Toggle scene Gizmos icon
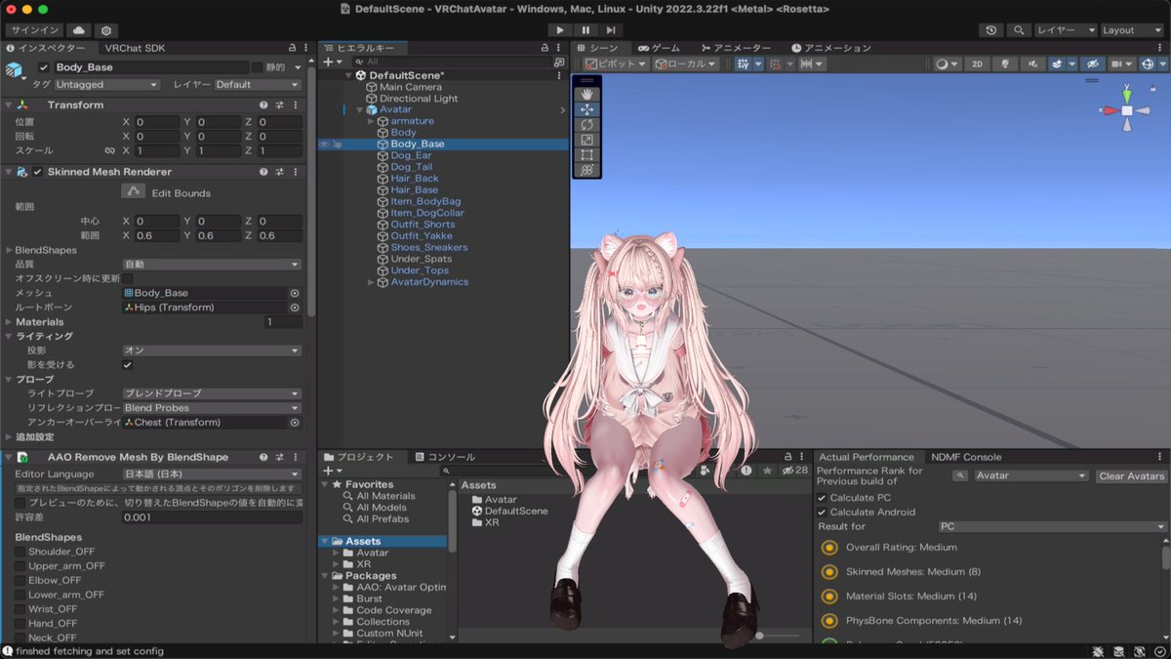 [1148, 63]
